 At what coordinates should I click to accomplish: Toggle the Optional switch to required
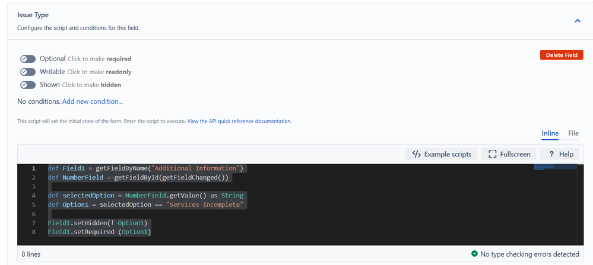click(28, 59)
